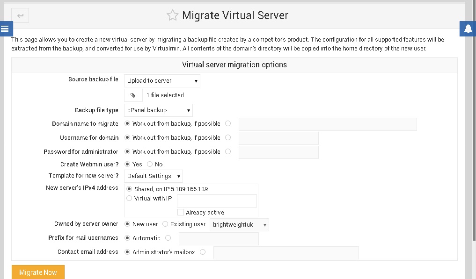Click the Domain name to migrate text field
The image size is (476, 279).
[328, 124]
